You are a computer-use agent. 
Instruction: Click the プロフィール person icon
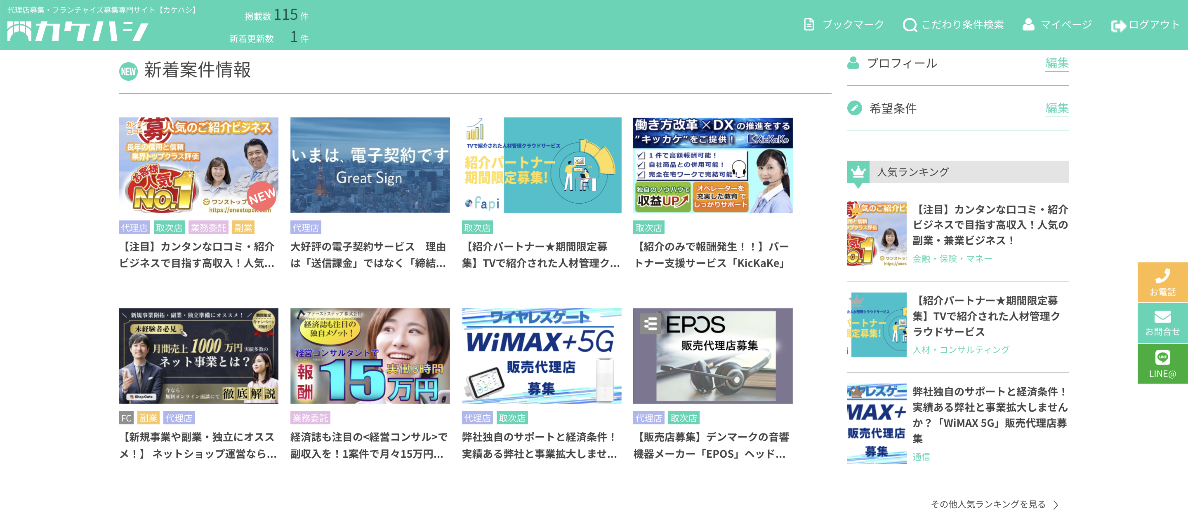coord(853,63)
